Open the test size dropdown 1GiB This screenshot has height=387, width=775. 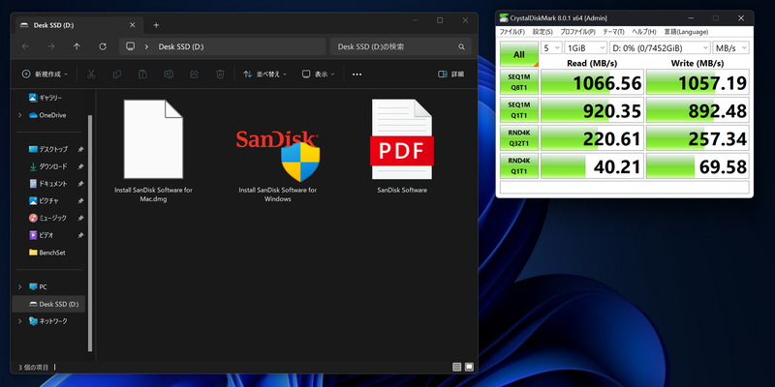pyautogui.click(x=586, y=47)
